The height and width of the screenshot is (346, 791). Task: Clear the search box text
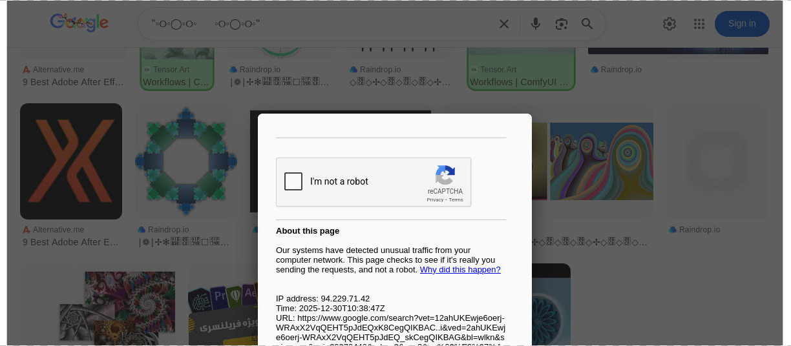pos(504,24)
